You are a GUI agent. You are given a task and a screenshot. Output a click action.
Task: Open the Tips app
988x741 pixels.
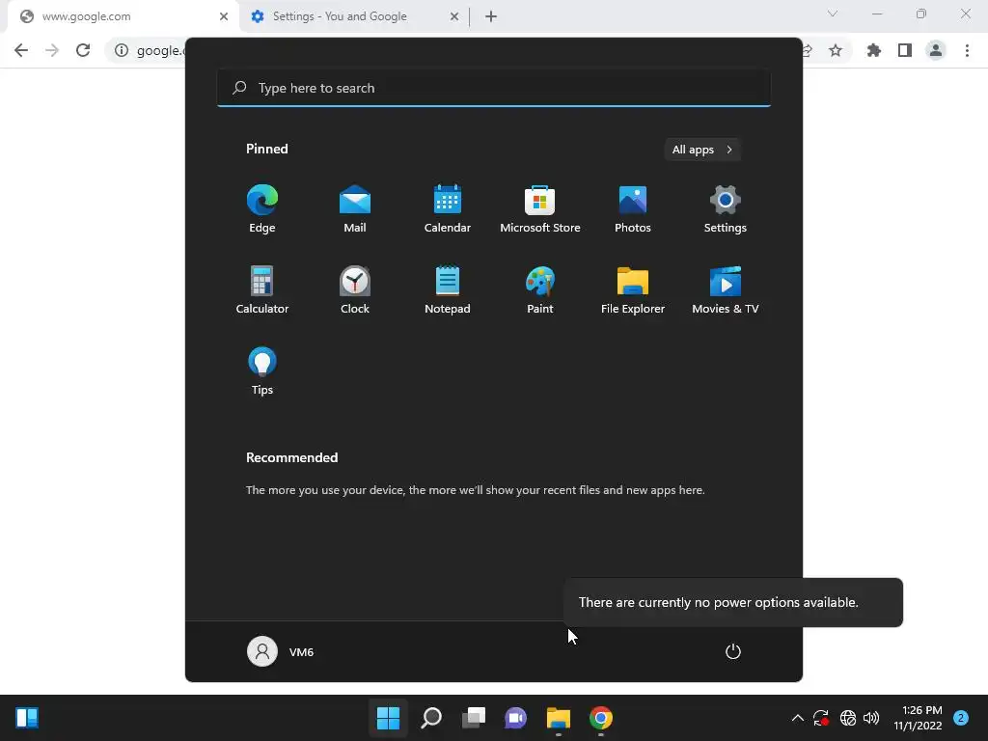coord(262,371)
